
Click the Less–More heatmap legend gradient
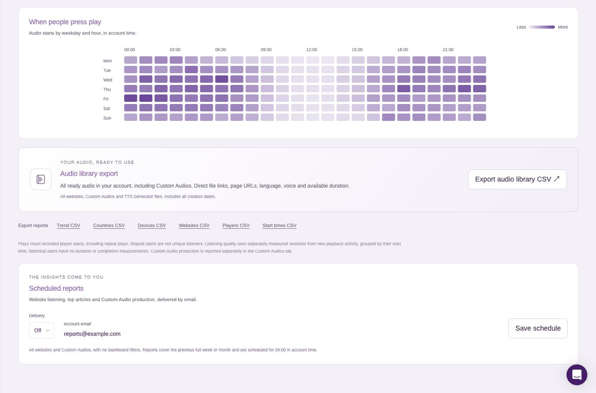click(x=542, y=27)
